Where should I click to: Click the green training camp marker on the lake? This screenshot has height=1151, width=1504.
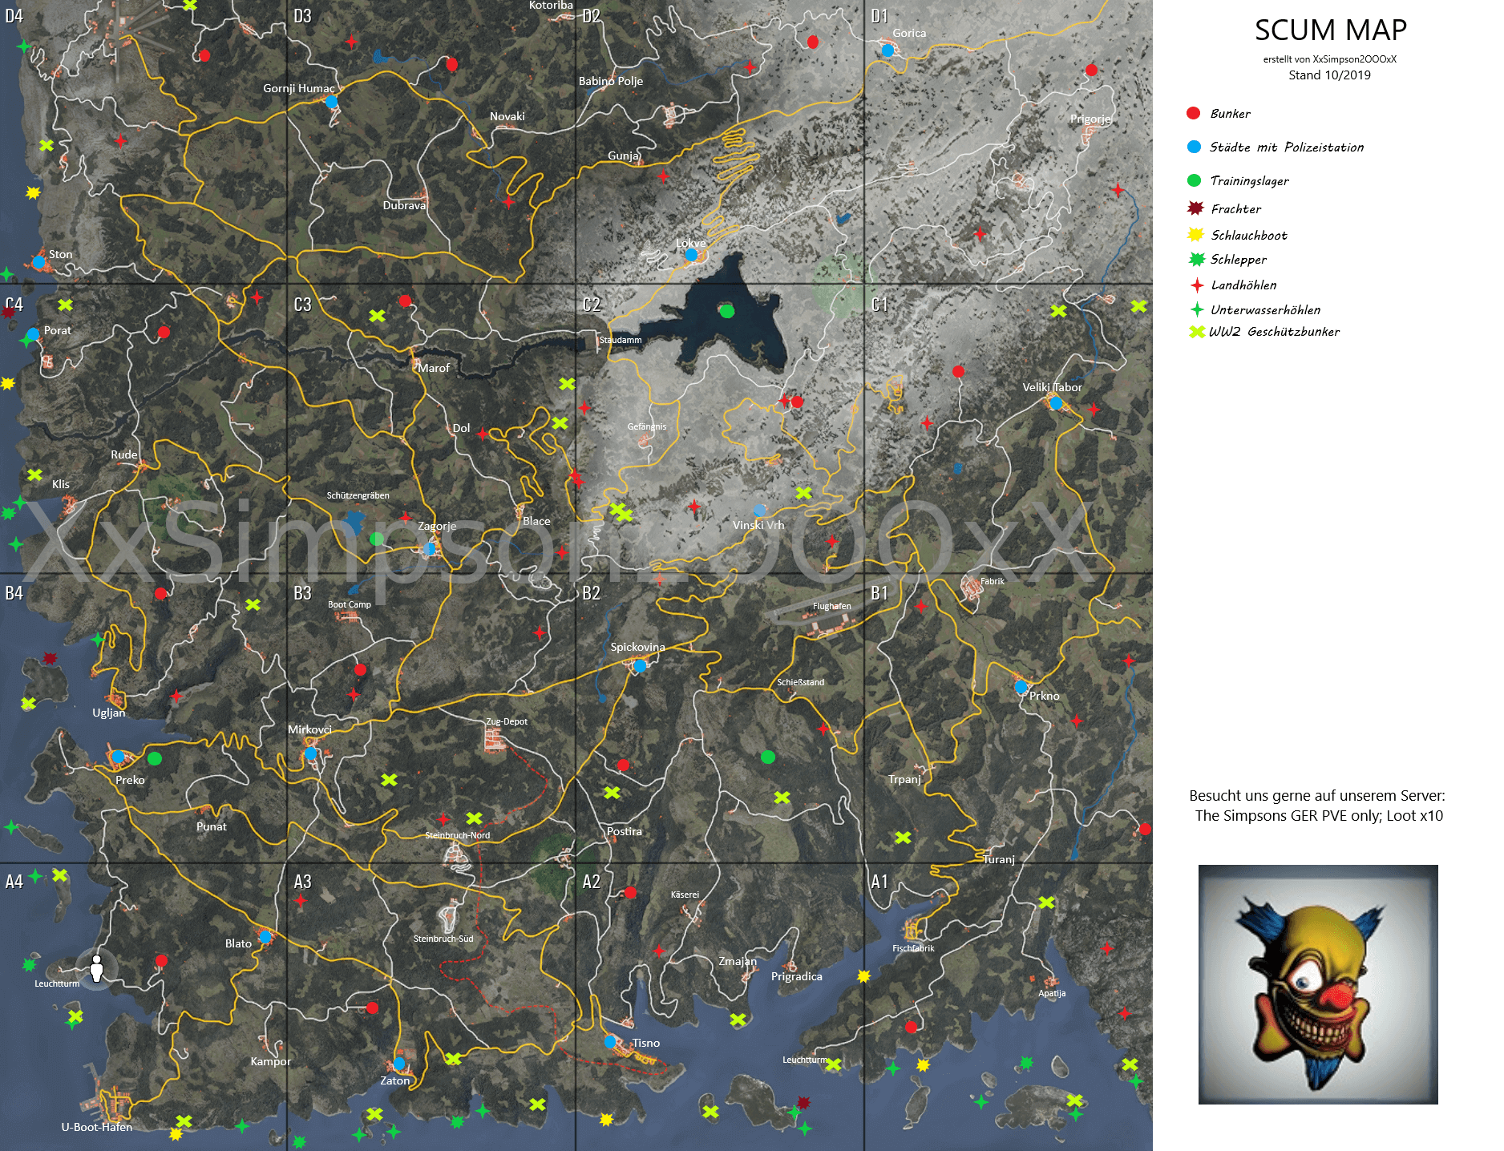tap(726, 311)
